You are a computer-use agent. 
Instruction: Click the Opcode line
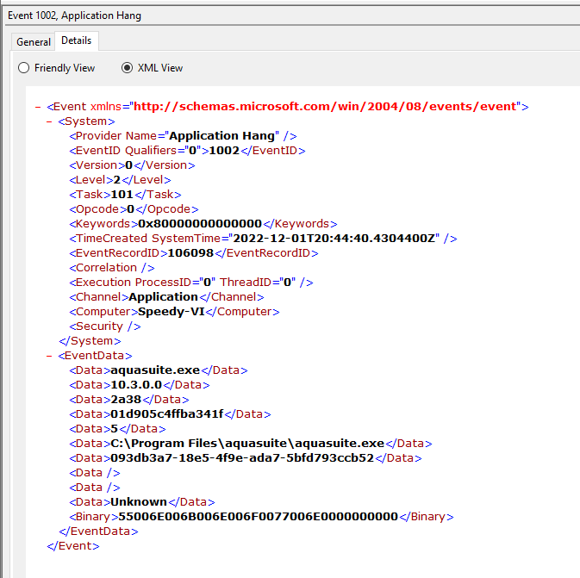[x=134, y=209]
